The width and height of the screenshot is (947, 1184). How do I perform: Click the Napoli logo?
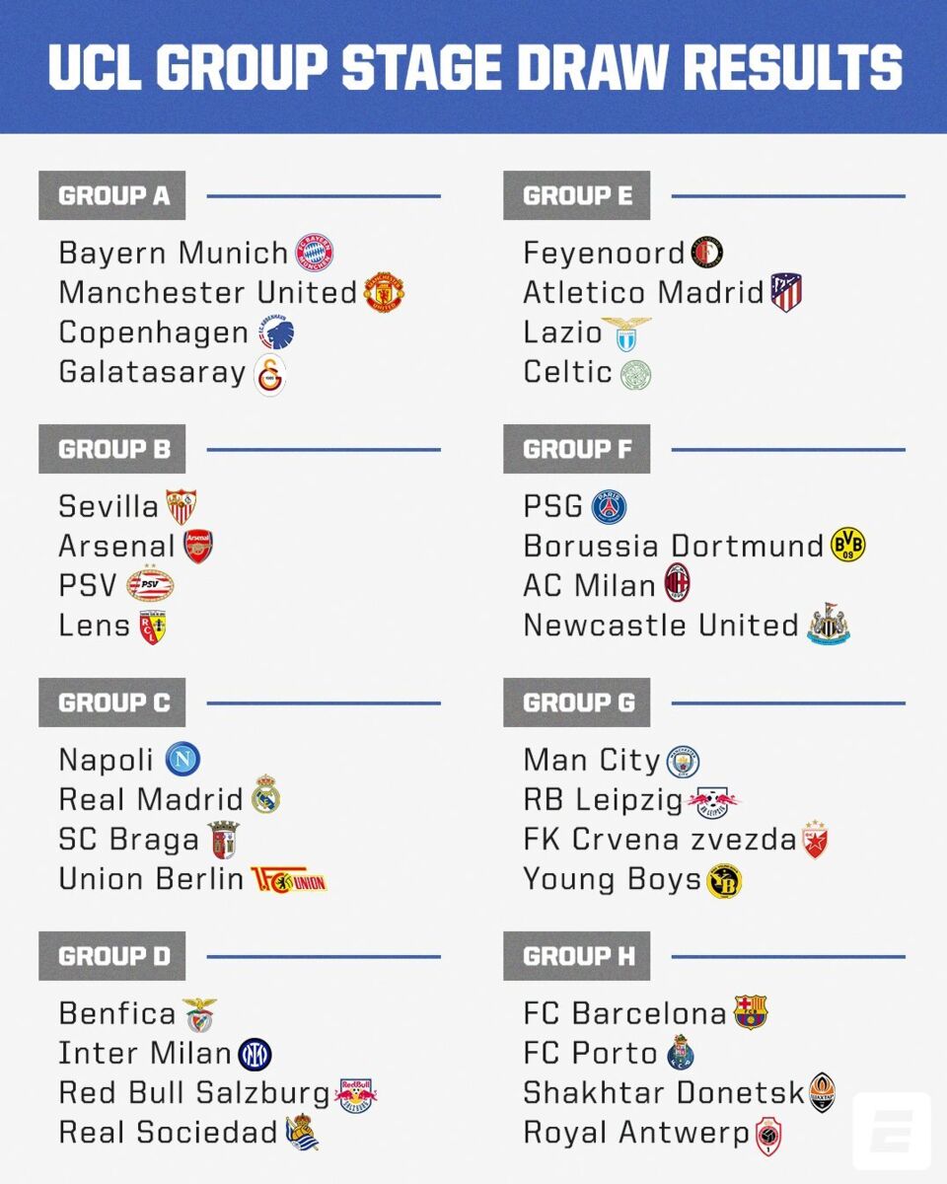coord(182,760)
